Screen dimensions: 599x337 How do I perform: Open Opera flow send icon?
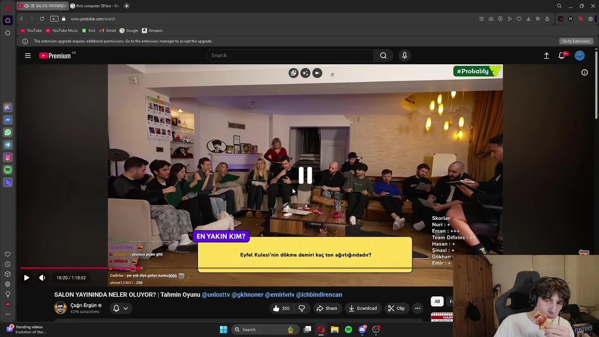pos(510,19)
